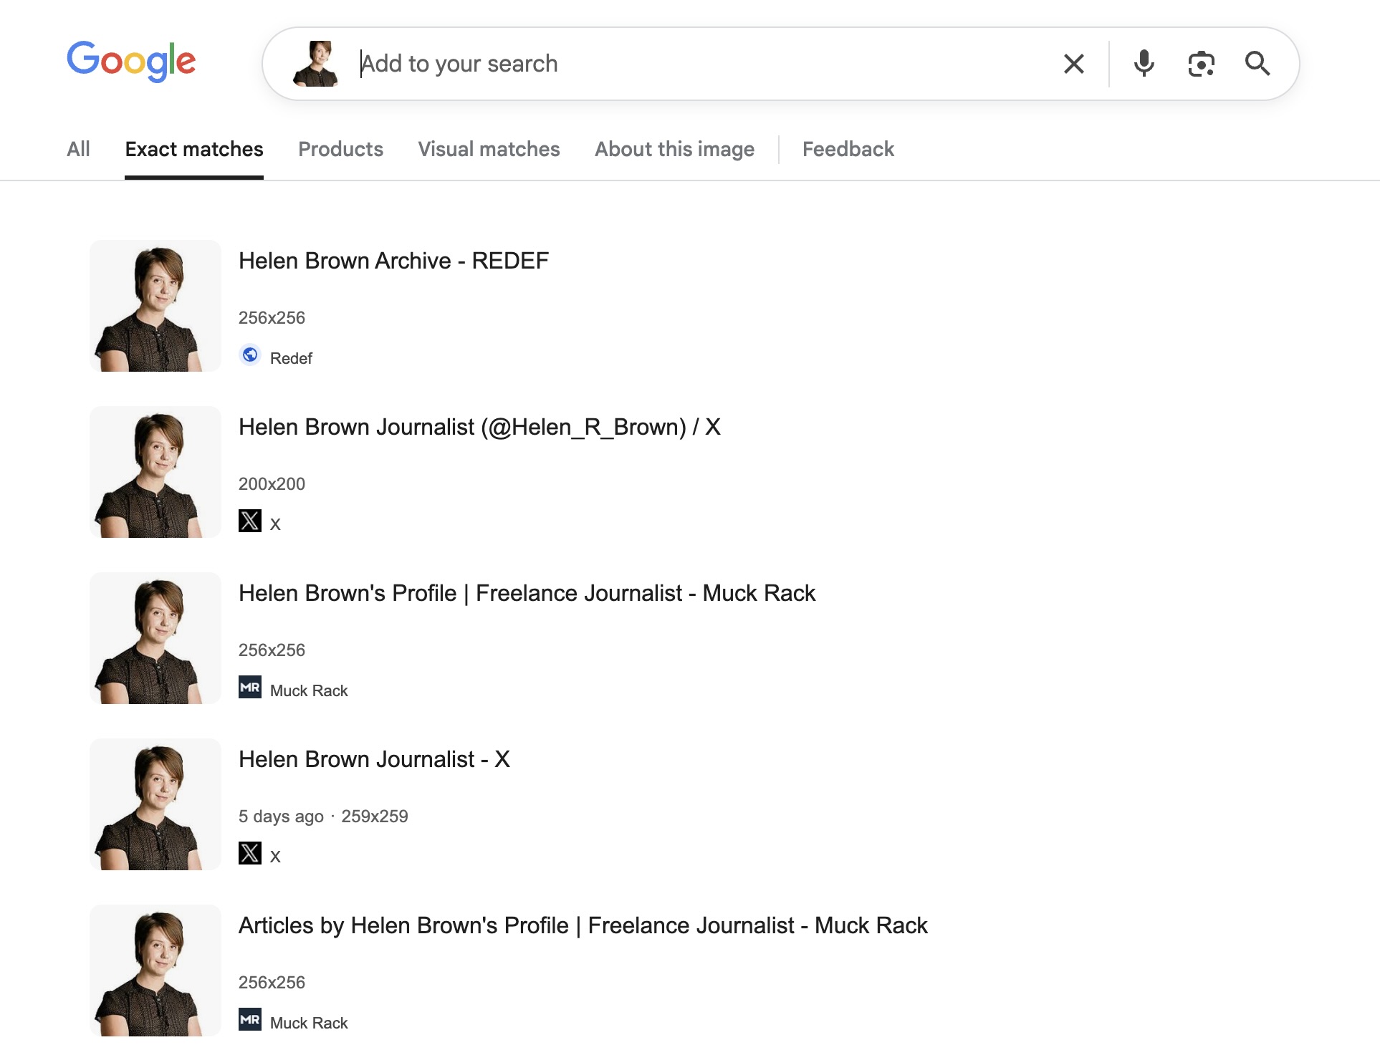Image resolution: width=1380 pixels, height=1050 pixels.
Task: Open 'Helen Brown's Profile | Freelance Journalist' result
Action: 527,593
